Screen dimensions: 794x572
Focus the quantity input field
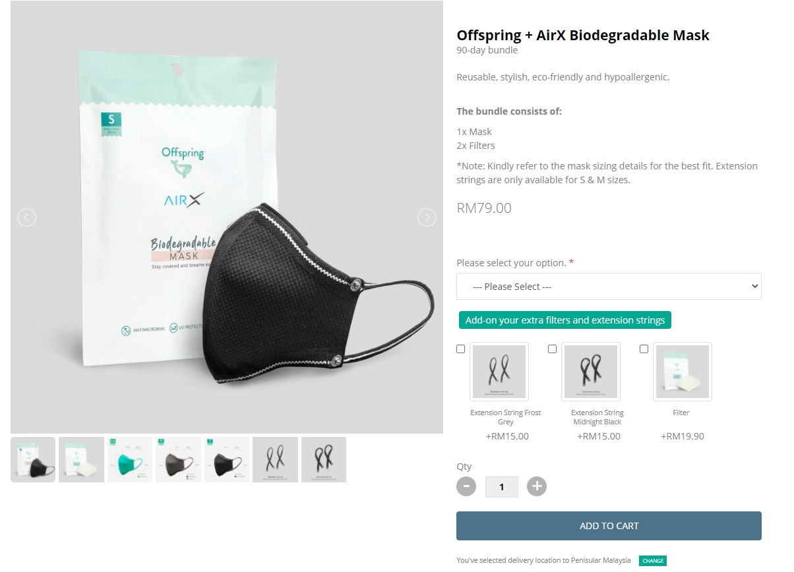pyautogui.click(x=502, y=487)
